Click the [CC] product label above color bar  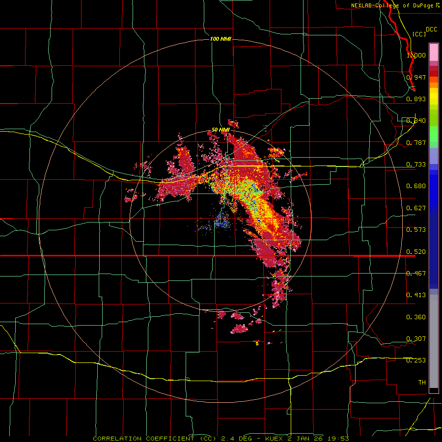(419, 34)
